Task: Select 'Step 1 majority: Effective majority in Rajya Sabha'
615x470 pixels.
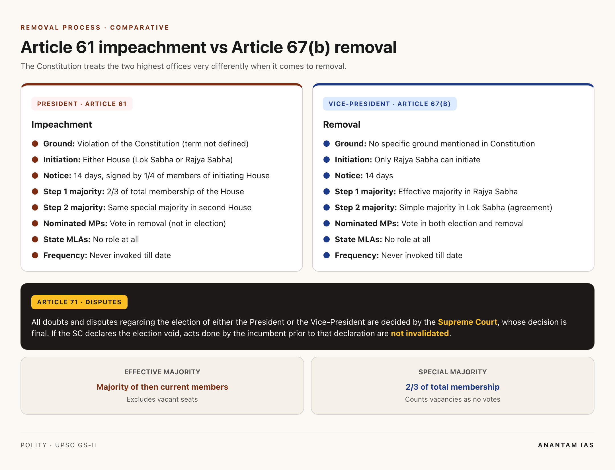Action: 426,192
